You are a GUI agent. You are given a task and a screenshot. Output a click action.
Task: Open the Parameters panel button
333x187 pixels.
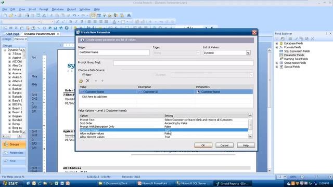coord(14,153)
